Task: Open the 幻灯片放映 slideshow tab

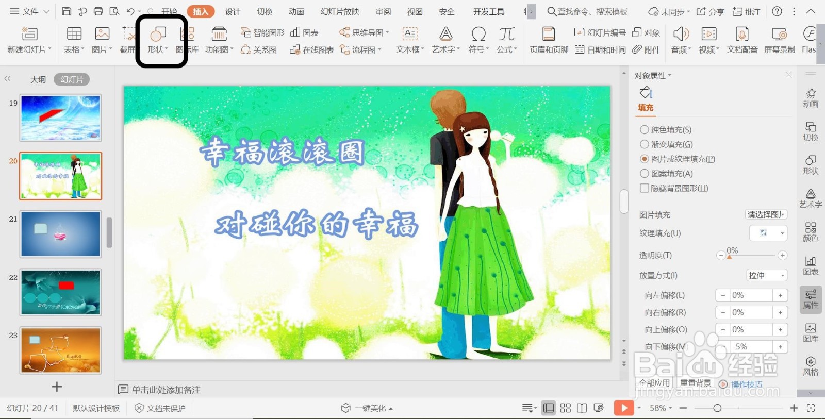Action: 340,11
